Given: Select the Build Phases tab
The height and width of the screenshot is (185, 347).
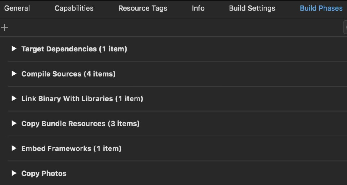Looking at the screenshot, I should [321, 8].
